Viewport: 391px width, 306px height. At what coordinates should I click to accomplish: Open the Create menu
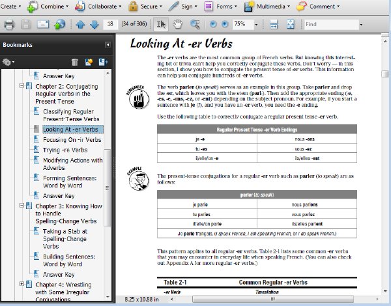click(x=10, y=7)
